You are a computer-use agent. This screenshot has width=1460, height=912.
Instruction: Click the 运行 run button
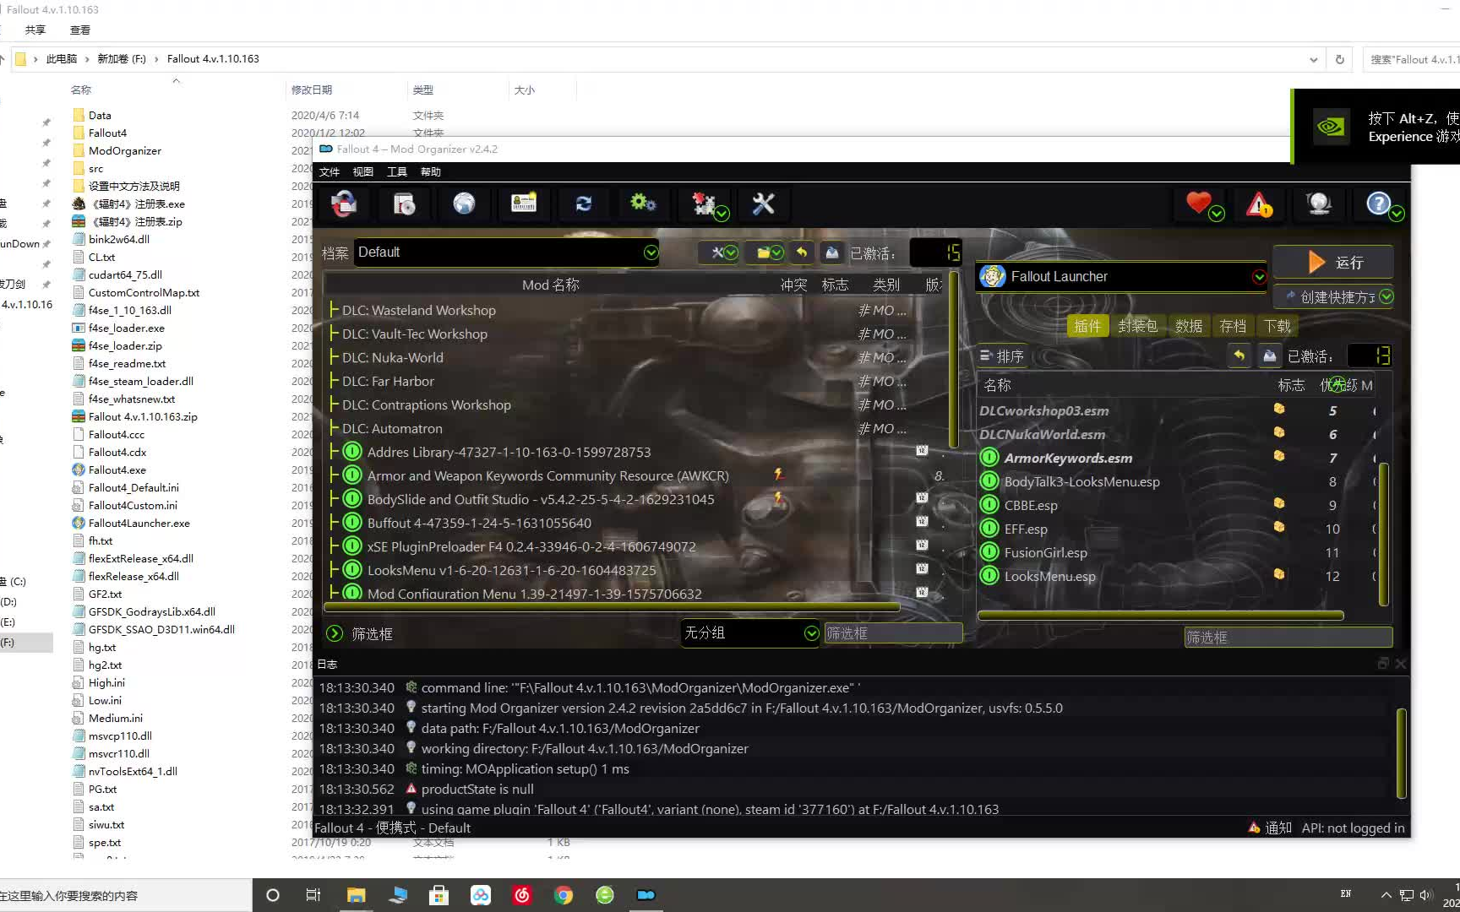(x=1333, y=262)
